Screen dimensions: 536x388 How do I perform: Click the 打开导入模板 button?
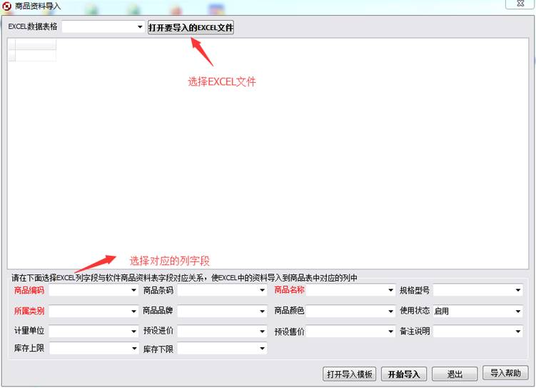[x=349, y=374]
